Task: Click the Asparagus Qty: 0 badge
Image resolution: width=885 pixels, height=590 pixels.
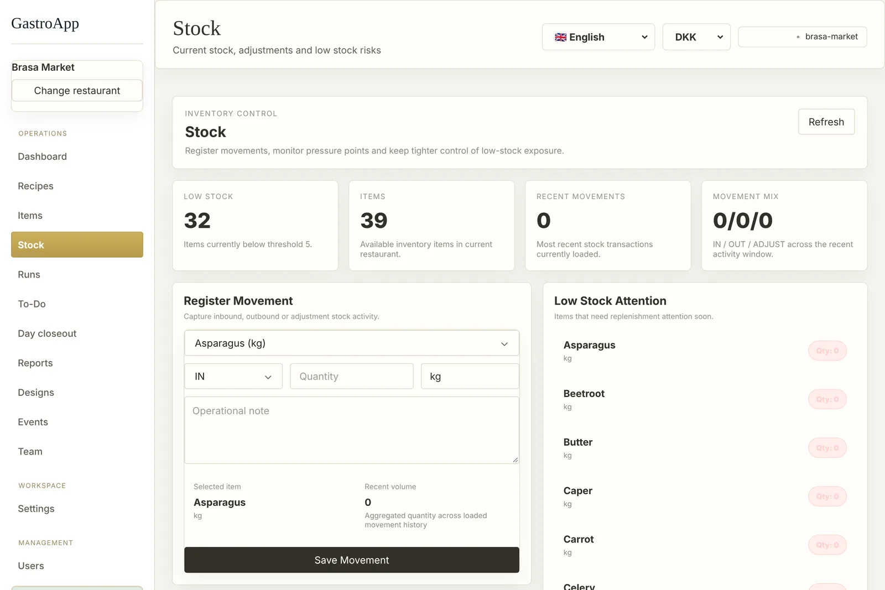Action: 827,351
